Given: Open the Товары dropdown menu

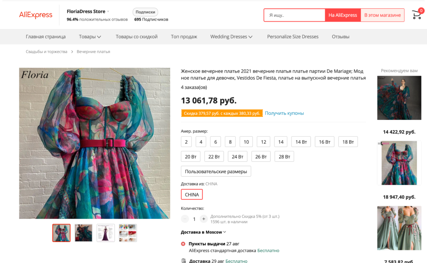Looking at the screenshot, I should [x=90, y=37].
